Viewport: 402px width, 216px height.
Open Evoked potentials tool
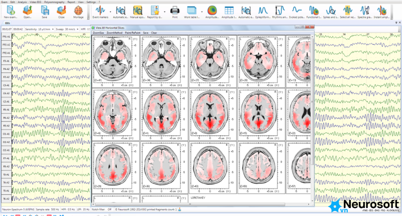(296, 12)
